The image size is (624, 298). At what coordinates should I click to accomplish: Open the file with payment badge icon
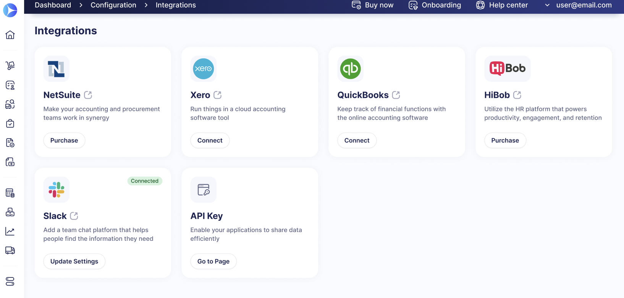10,162
